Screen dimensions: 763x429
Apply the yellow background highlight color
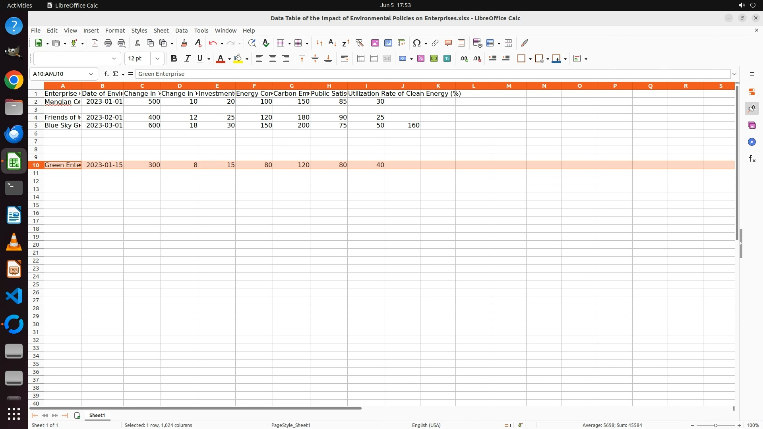click(238, 59)
